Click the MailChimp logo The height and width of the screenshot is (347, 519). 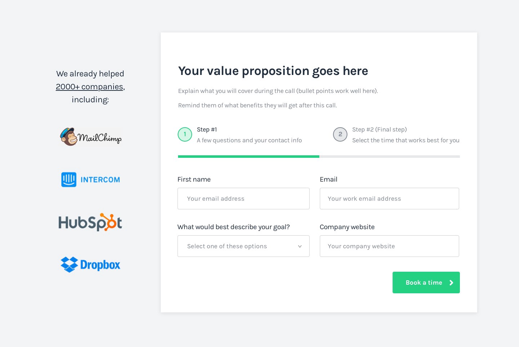(x=91, y=137)
